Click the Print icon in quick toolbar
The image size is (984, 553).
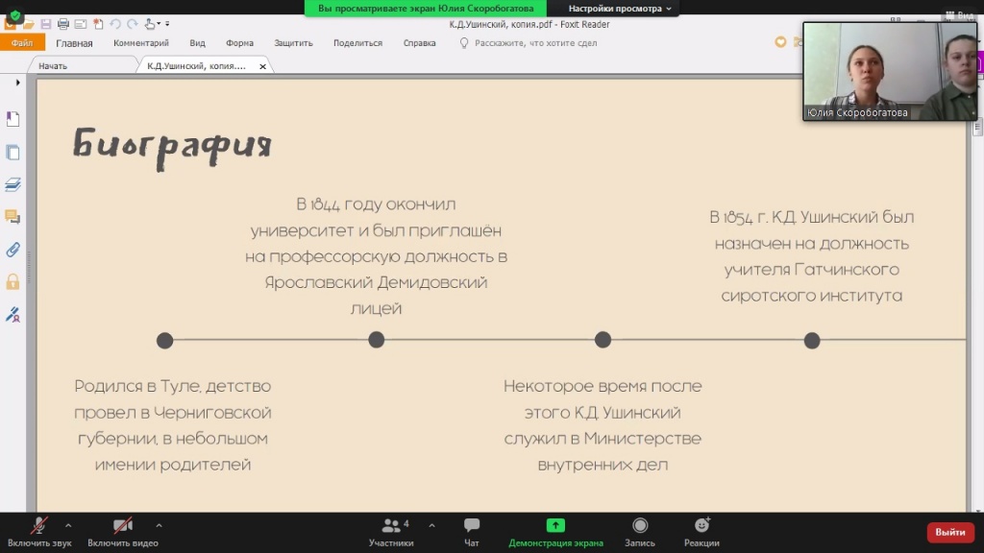(62, 24)
